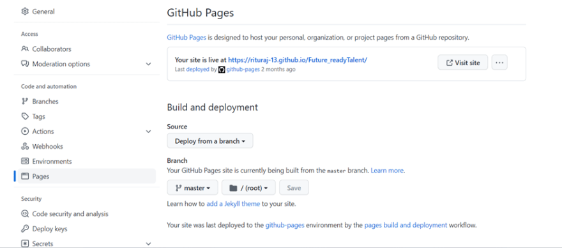Click the Security section header
Screen dimensions: 562x248
[x=31, y=199]
